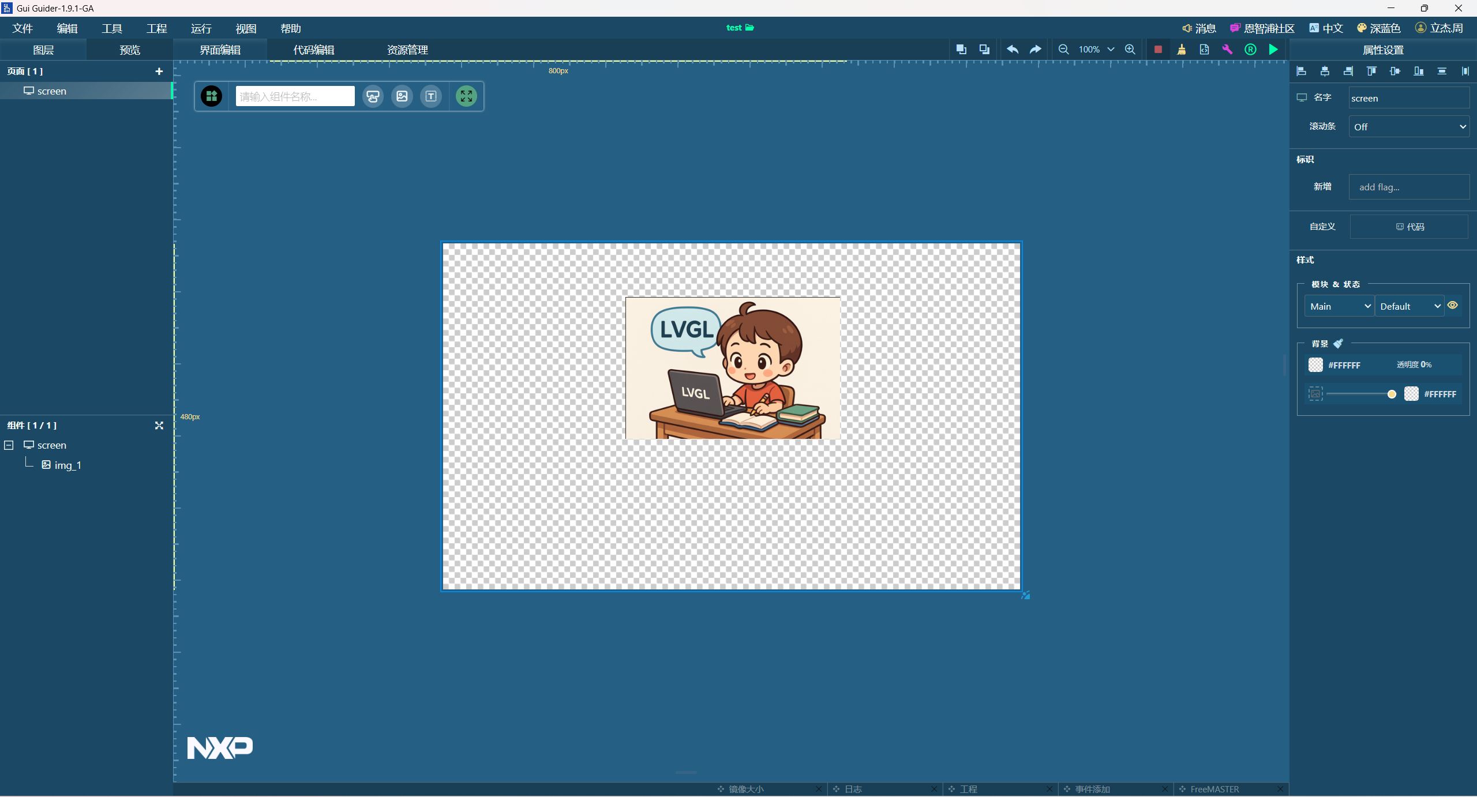Open the 工具 menu
The height and width of the screenshot is (797, 1477).
click(x=112, y=28)
